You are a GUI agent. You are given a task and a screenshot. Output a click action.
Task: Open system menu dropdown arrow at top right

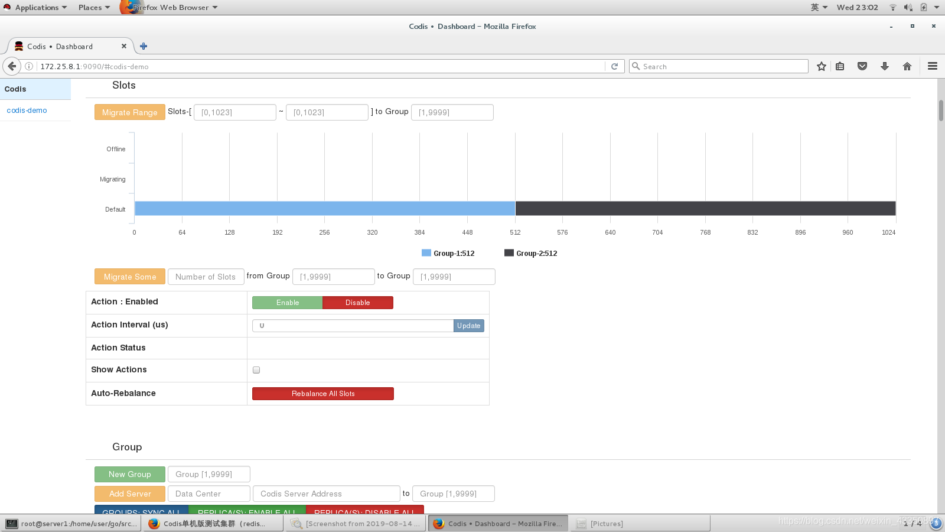point(937,7)
